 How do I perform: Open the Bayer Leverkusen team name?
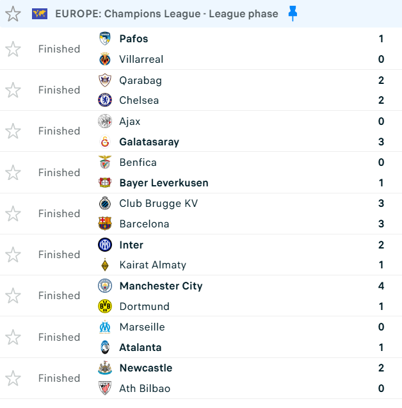(x=164, y=183)
